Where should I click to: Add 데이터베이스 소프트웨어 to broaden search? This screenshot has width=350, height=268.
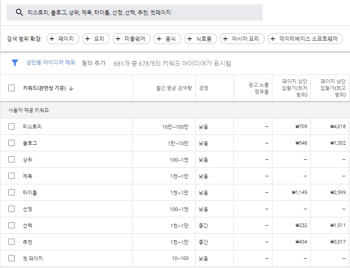click(x=305, y=39)
